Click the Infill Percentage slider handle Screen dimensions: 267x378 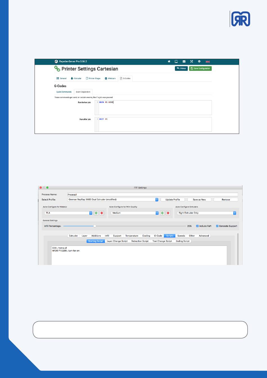95,226
